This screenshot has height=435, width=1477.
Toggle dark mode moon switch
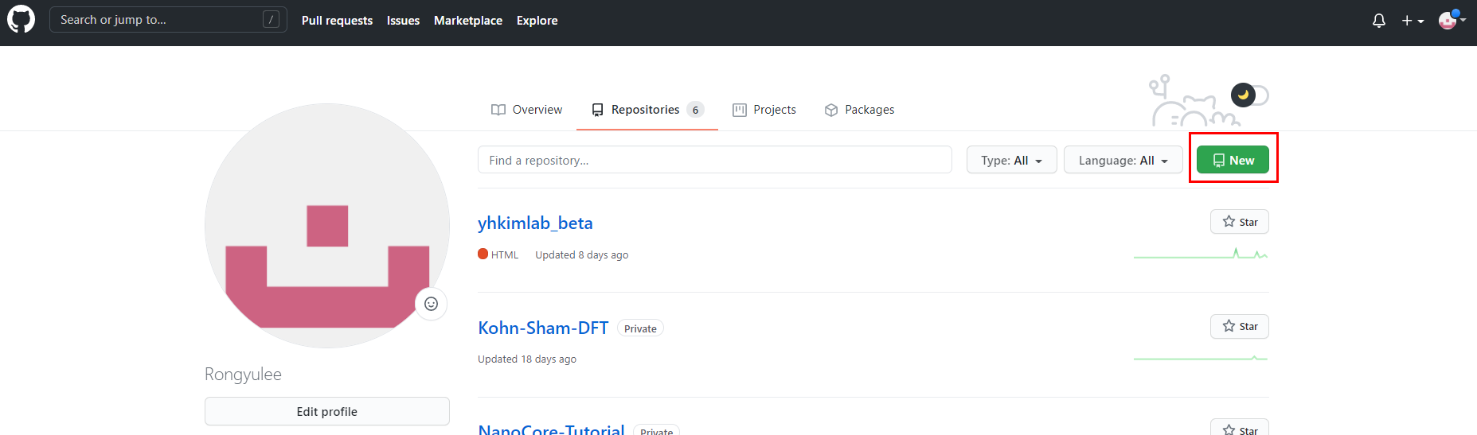pyautogui.click(x=1248, y=95)
